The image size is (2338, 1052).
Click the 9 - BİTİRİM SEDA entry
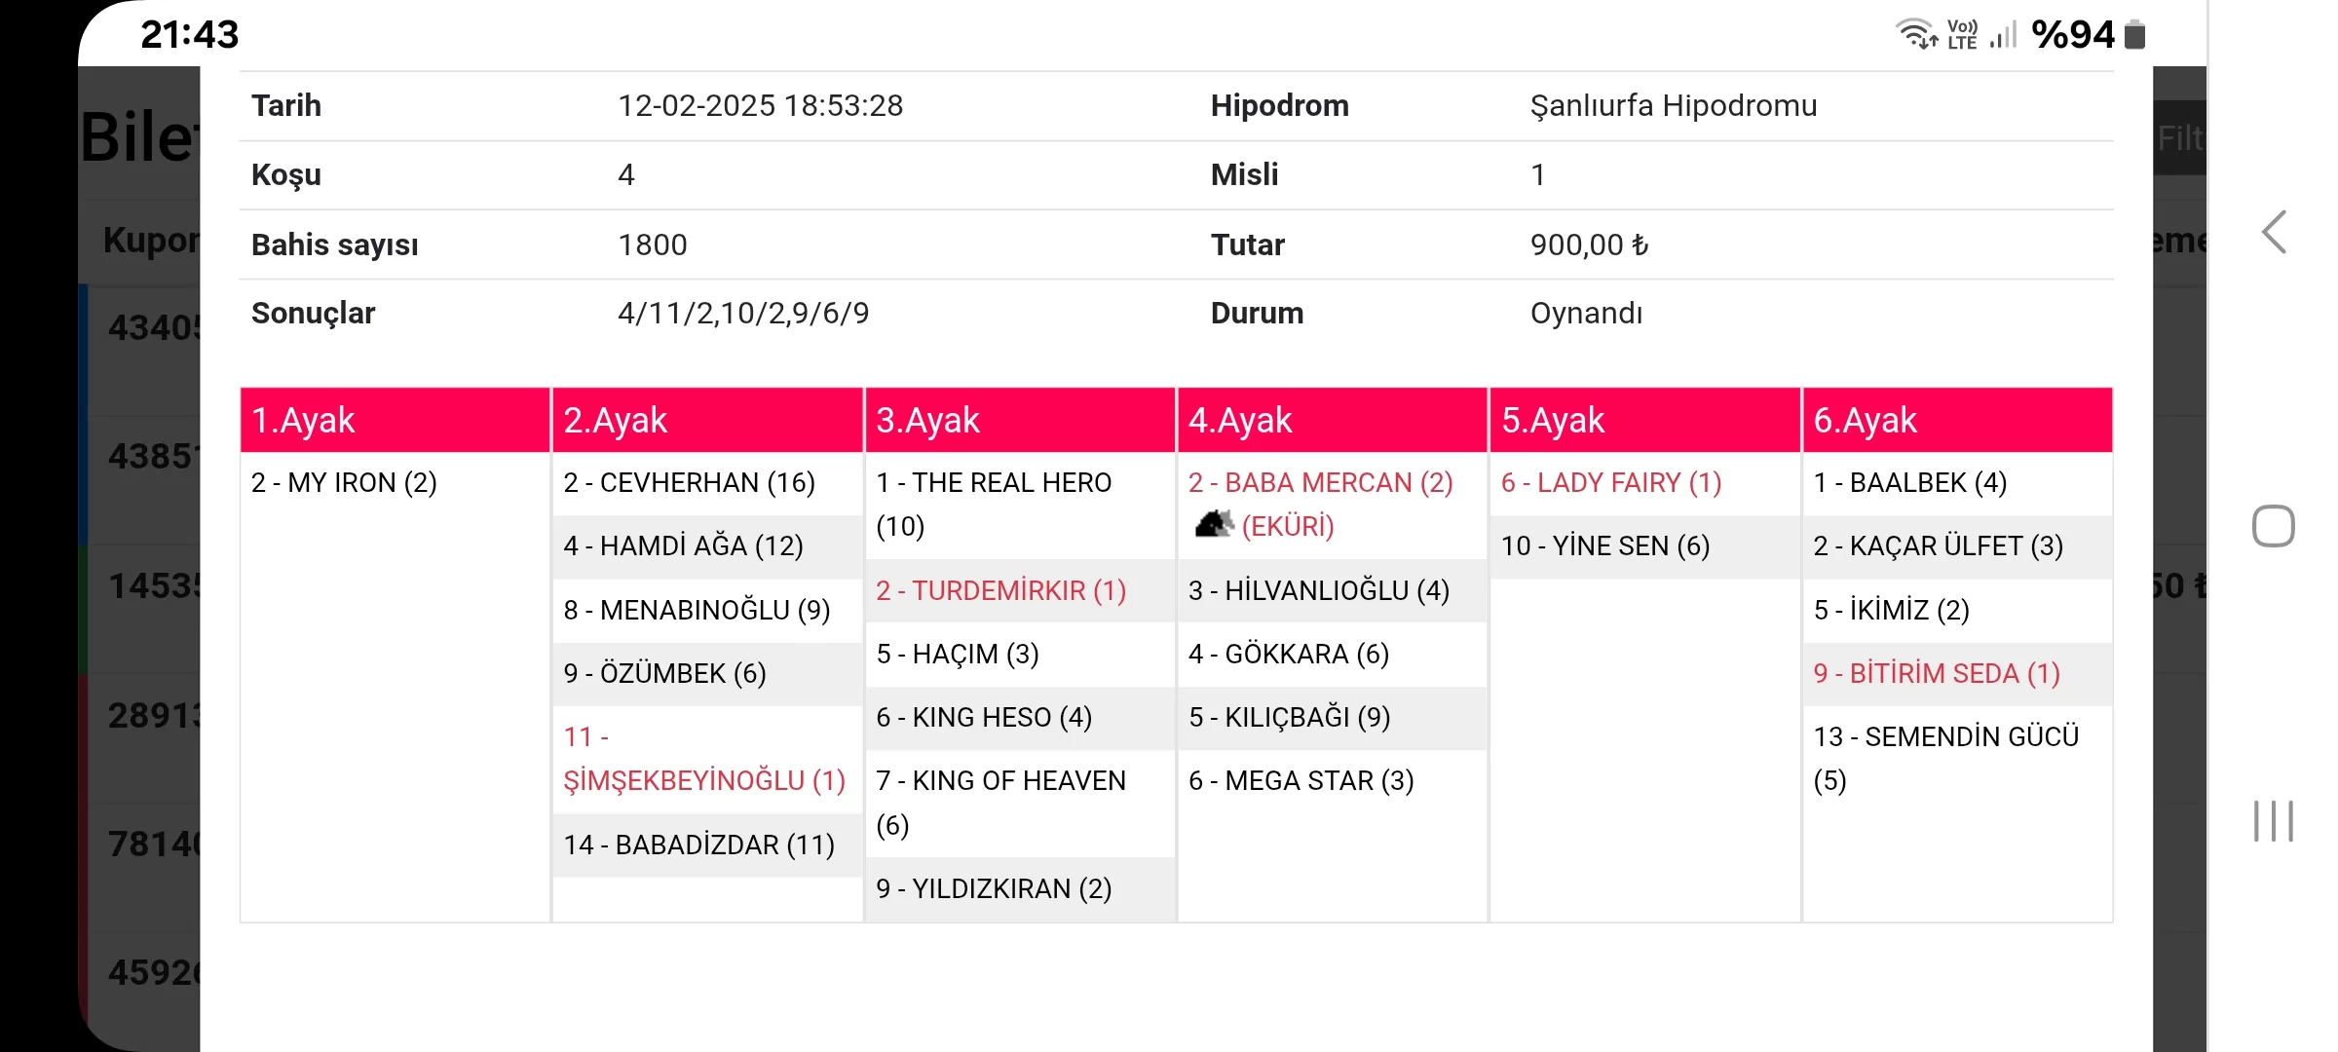1936,673
